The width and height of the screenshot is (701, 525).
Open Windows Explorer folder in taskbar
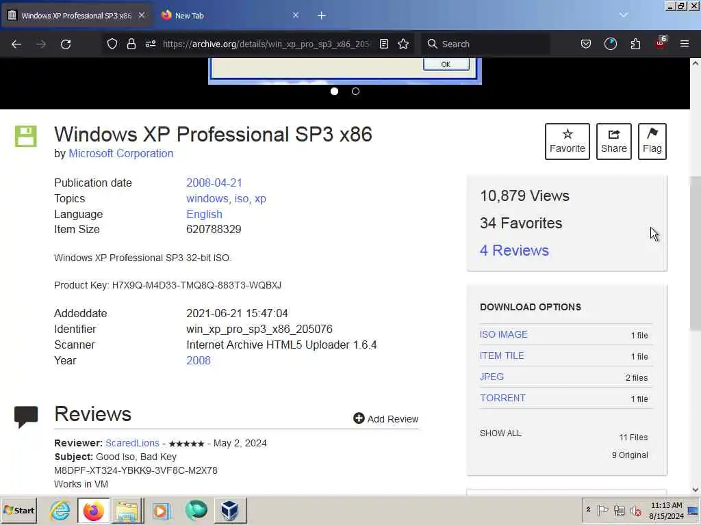coord(127,510)
